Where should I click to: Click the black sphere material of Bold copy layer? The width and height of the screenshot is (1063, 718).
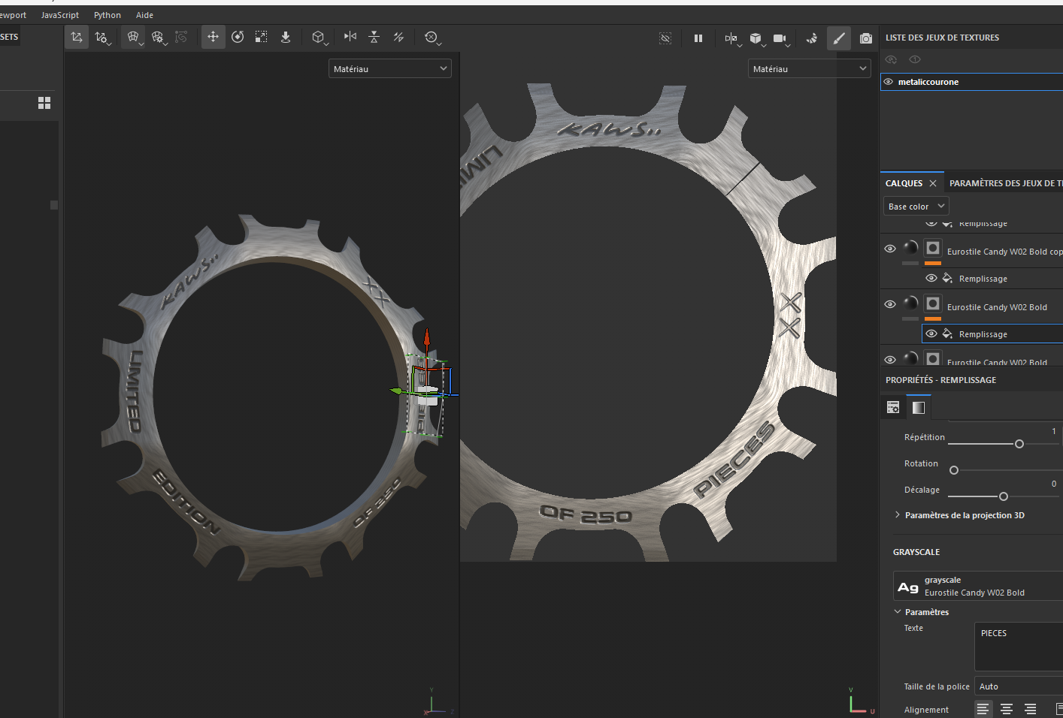(910, 248)
